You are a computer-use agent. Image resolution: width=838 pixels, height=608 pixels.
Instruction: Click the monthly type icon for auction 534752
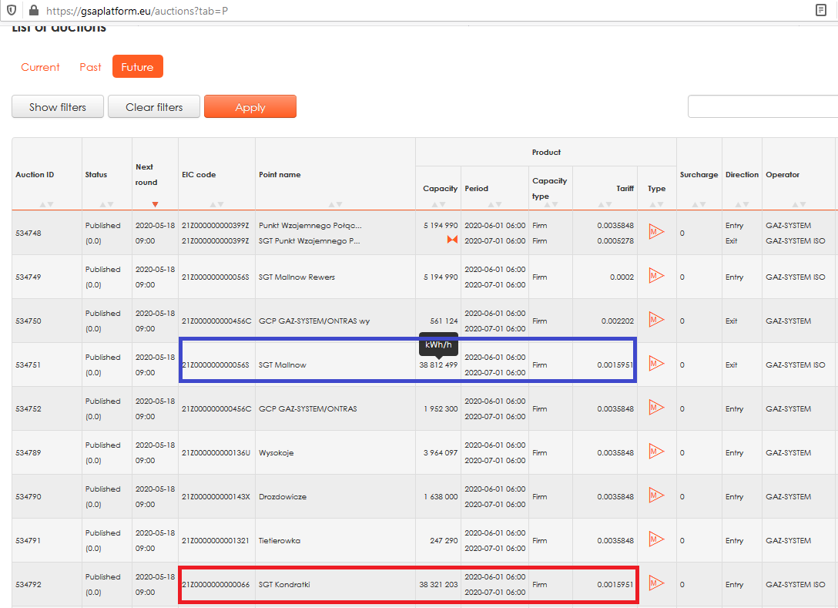656,408
